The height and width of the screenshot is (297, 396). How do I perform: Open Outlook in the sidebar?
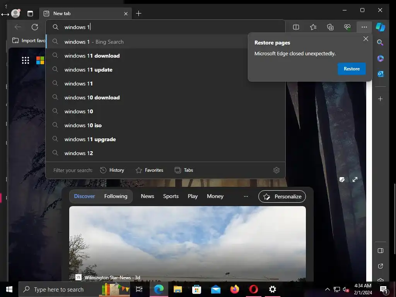381,74
